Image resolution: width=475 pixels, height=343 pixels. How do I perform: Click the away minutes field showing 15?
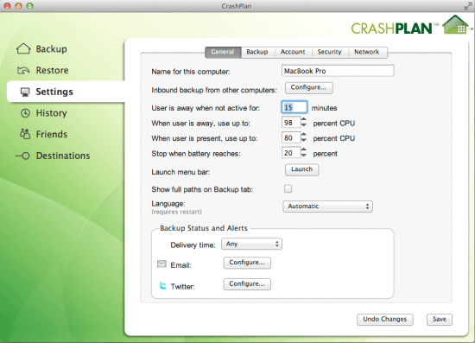294,107
